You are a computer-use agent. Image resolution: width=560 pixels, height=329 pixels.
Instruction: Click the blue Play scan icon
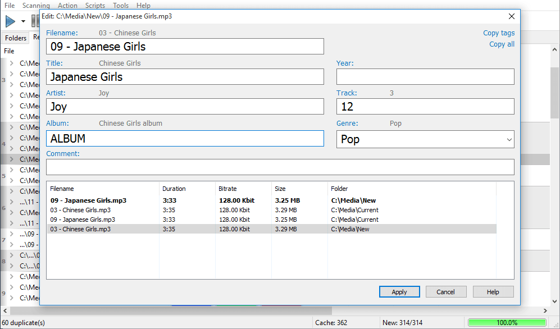pos(10,21)
